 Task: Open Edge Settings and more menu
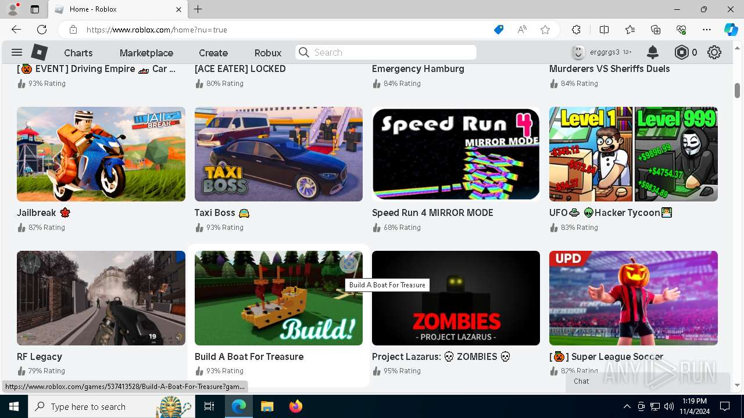tap(707, 30)
